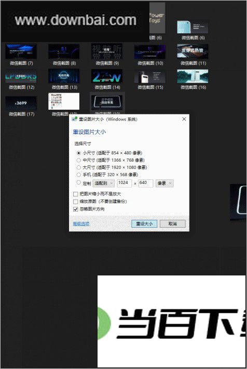Screen dimensions: 247x369
Task: Select the white thumbnail beside 微信截图 (17)
Action: point(64,101)
